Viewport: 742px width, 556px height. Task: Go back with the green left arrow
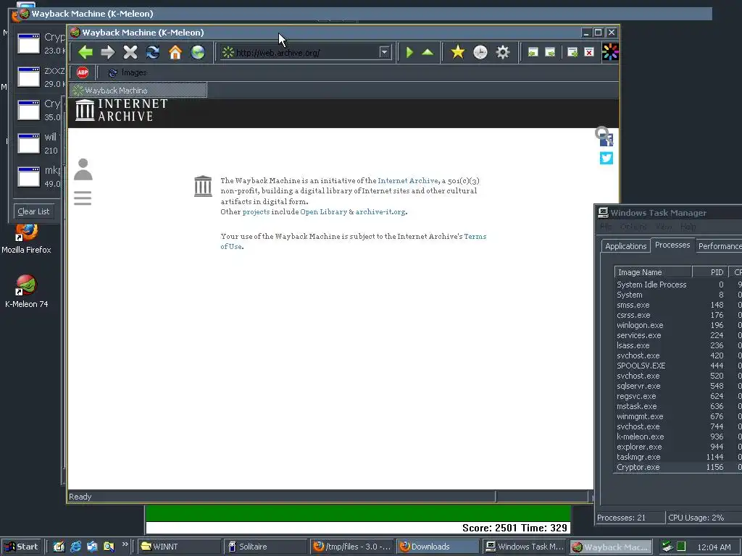86,52
